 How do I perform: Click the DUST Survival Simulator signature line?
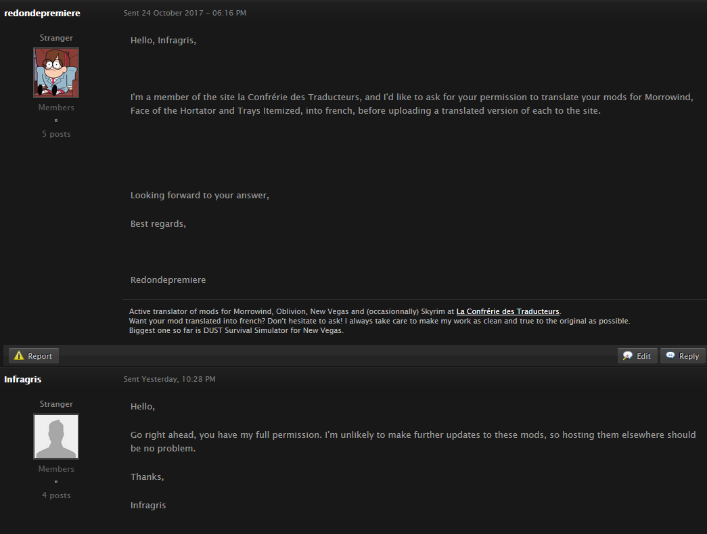click(x=236, y=330)
